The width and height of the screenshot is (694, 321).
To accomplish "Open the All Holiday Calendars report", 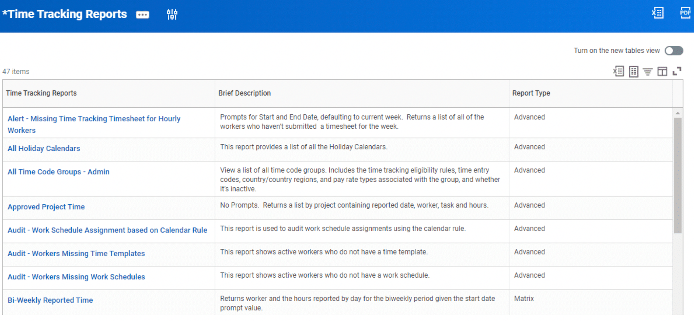I will 44,148.
